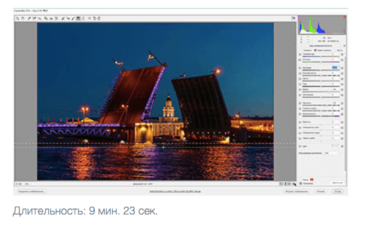Click minus icon beside Contrast slider
Screen dimensions: 366x239
point(300,73)
